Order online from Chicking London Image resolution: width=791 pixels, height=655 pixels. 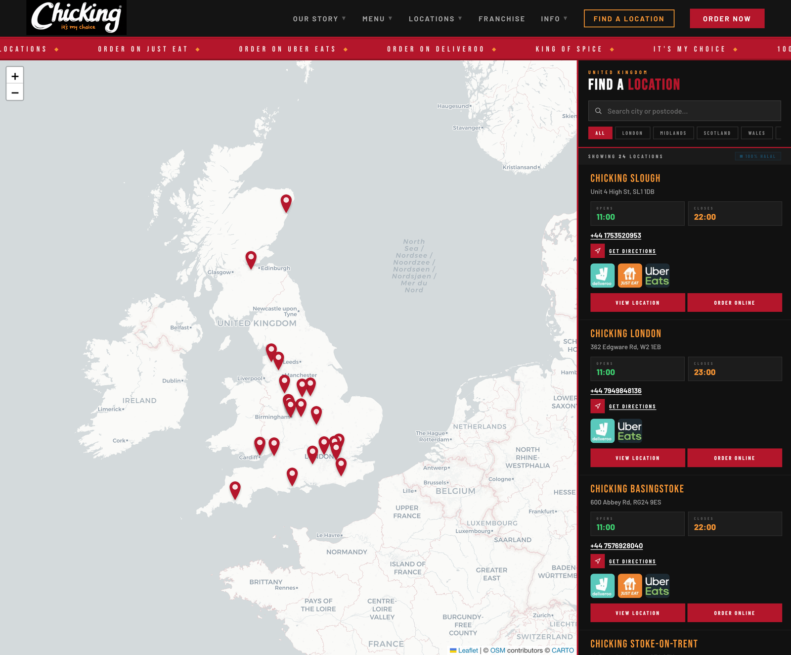pyautogui.click(x=735, y=458)
